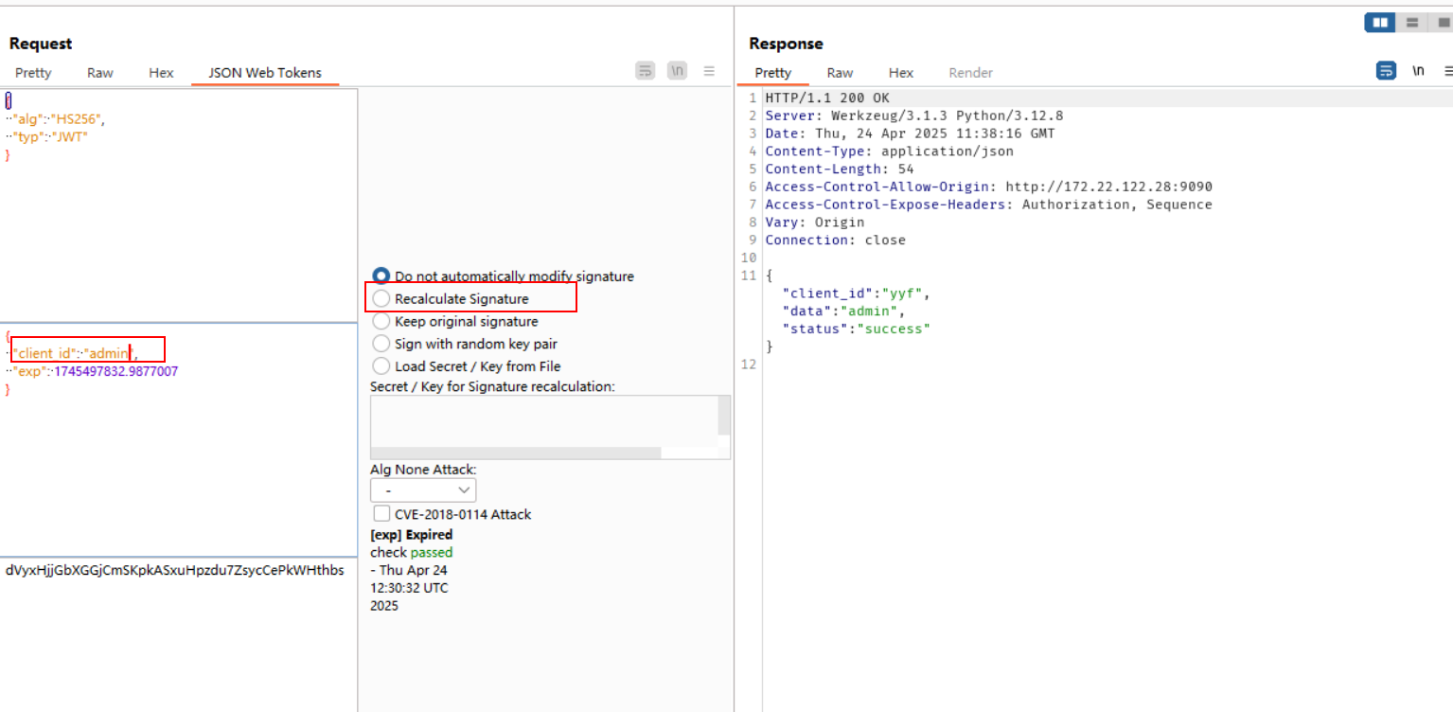Viewport: 1453px width, 712px height.
Task: Click the "status":"success" response line
Action: [857, 329]
